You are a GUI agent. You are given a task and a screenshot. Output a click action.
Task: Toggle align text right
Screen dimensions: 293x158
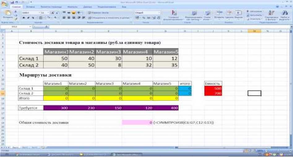click(74, 18)
